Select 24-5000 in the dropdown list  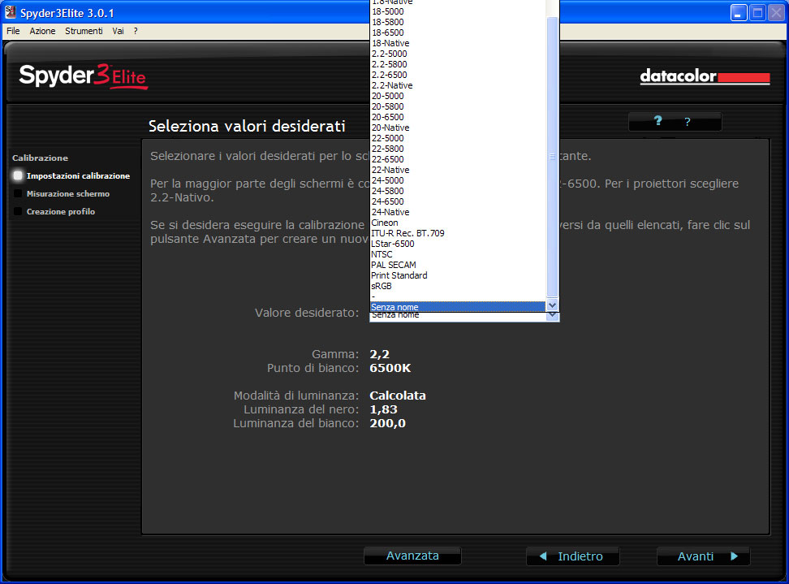(x=458, y=181)
